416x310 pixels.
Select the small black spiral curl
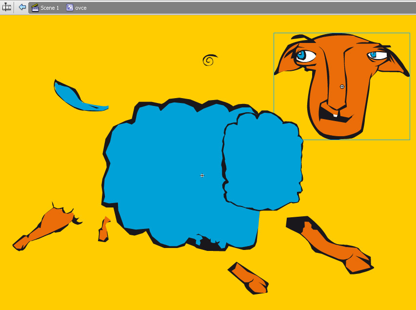[210, 60]
